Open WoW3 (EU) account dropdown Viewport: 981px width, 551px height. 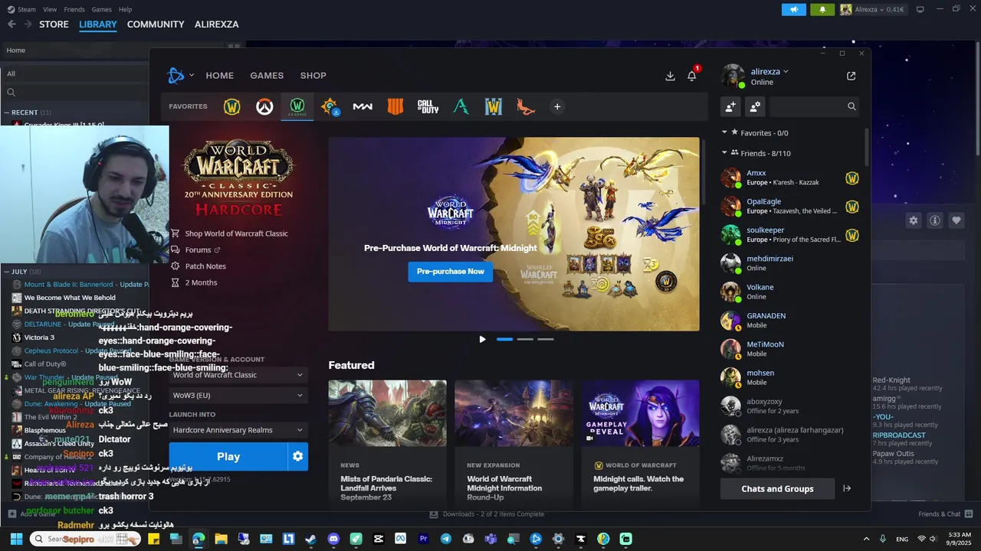click(x=238, y=395)
